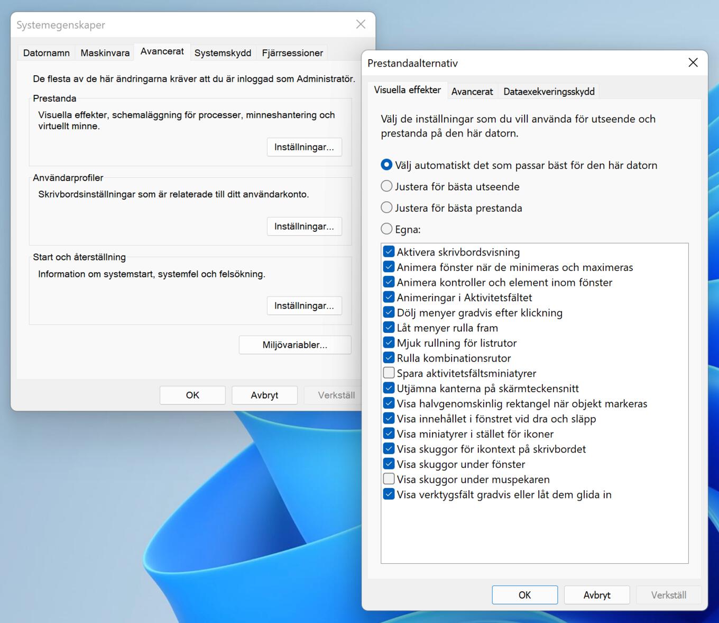Viewport: 719px width, 623px height.
Task: Select 'Justera för bästa prestanda' radio button
Action: [386, 208]
